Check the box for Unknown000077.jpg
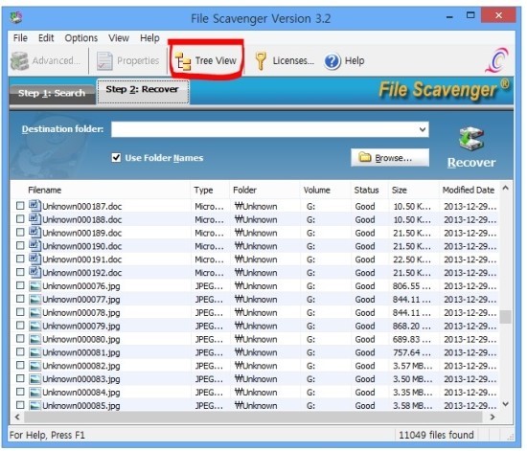The width and height of the screenshot is (527, 451). (x=20, y=299)
